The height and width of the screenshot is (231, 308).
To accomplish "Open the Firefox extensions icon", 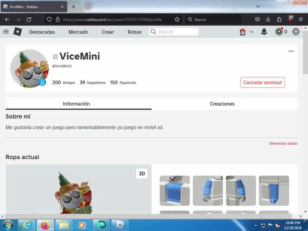I will 279,20.
